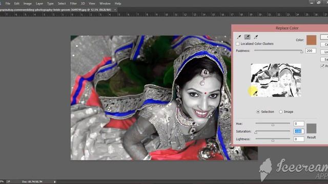Open the File menu
The height and width of the screenshot is (184, 328).
click(x=8, y=4)
